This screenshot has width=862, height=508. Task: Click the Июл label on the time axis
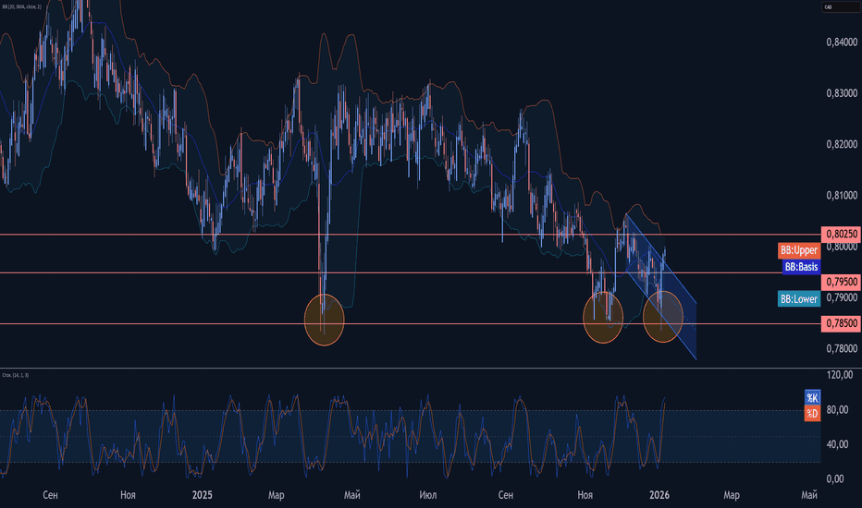(x=427, y=495)
